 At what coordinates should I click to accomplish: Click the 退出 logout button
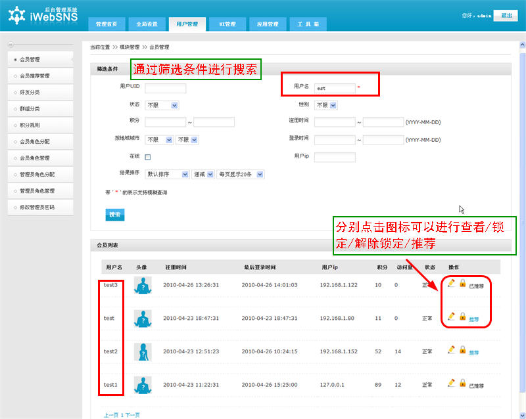506,16
